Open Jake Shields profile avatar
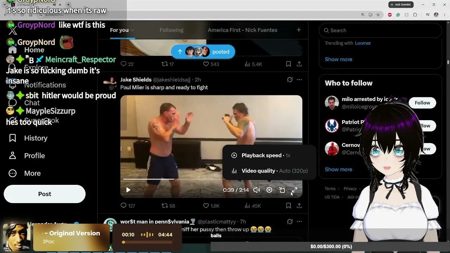The image size is (450, 253). pos(110,83)
